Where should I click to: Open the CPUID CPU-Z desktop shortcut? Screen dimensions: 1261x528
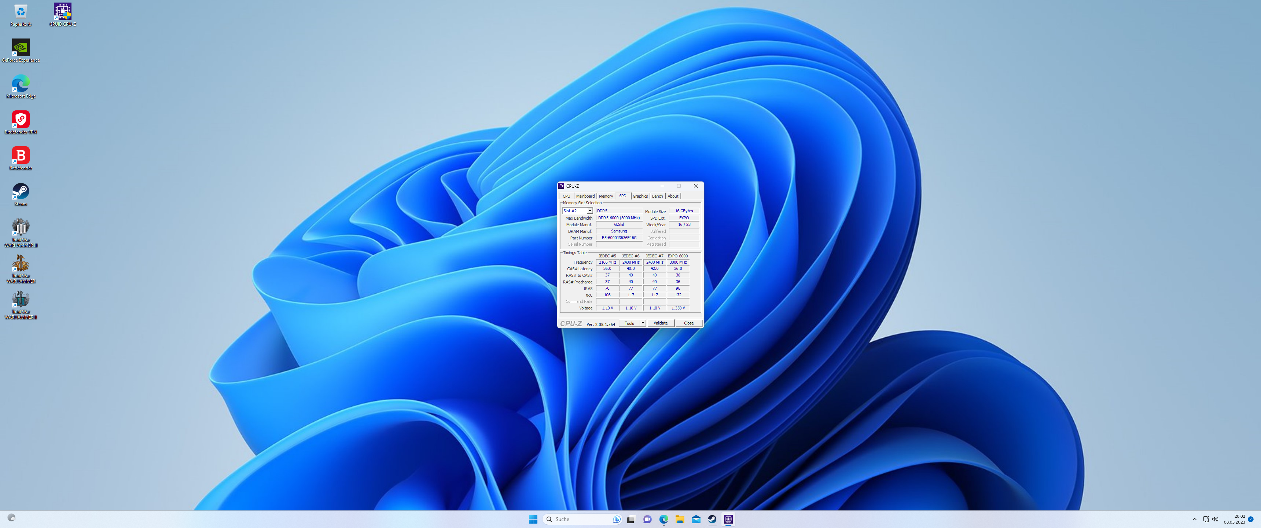62,12
